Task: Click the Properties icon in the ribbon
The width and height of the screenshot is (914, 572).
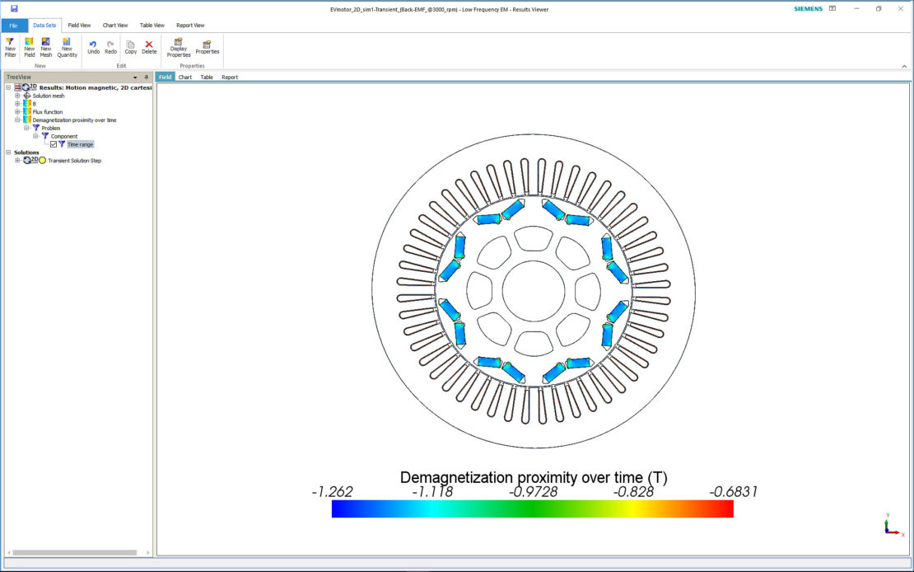Action: coord(206,47)
